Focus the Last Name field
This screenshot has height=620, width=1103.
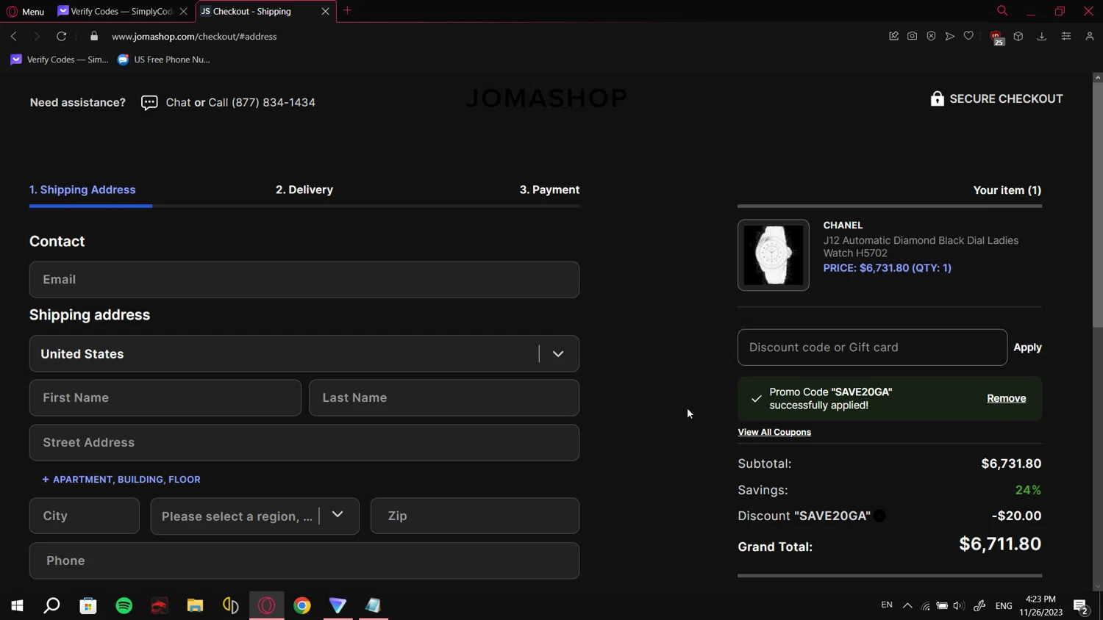(x=444, y=397)
